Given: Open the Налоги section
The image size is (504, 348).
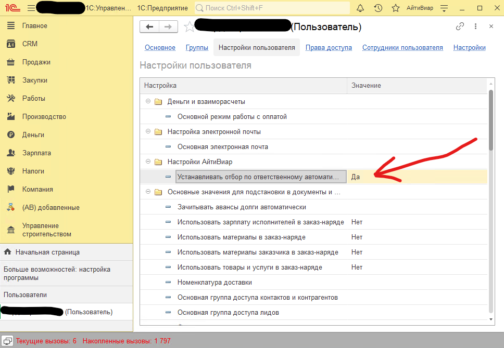Looking at the screenshot, I should (x=33, y=171).
